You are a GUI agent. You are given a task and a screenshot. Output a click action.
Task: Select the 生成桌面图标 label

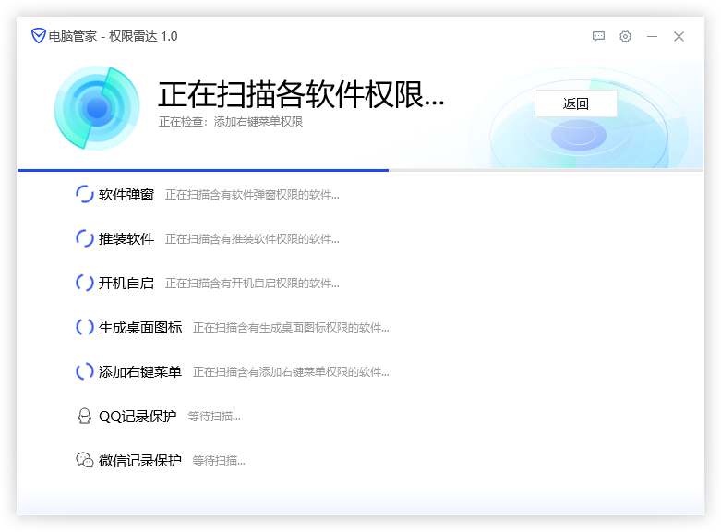point(140,328)
